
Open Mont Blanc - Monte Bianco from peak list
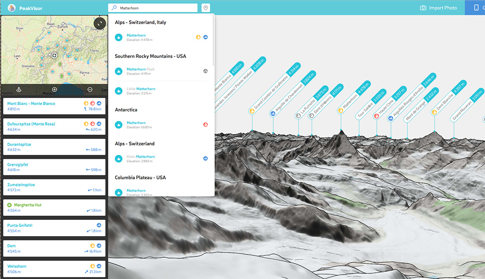coord(31,103)
